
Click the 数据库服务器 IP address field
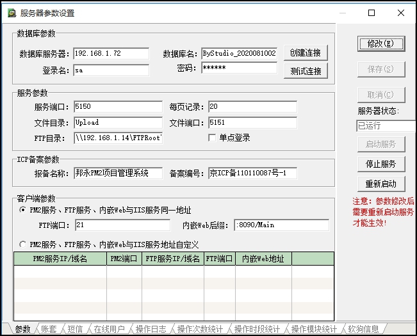coord(111,54)
